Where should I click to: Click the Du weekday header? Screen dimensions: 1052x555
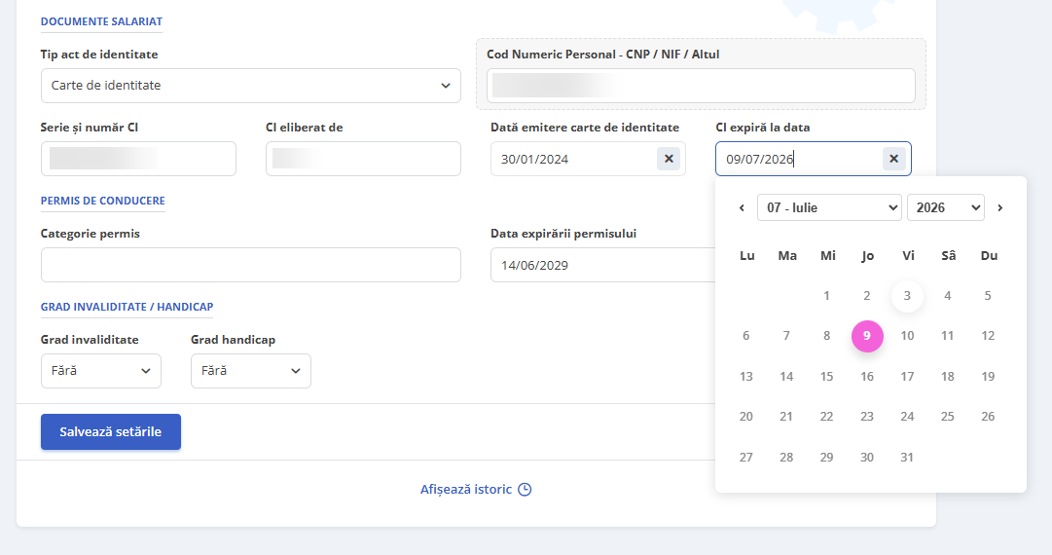click(x=989, y=256)
